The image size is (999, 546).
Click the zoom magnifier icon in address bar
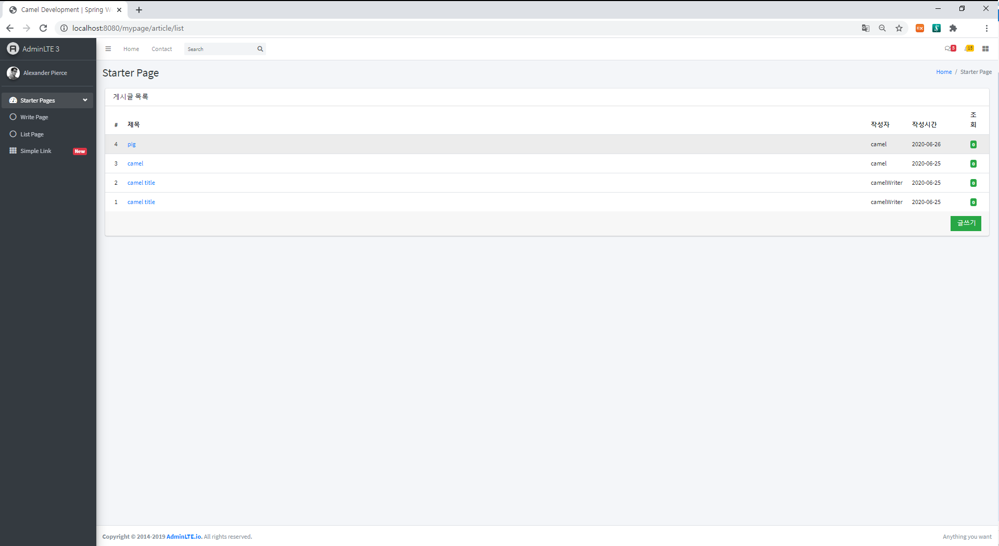[x=882, y=28]
